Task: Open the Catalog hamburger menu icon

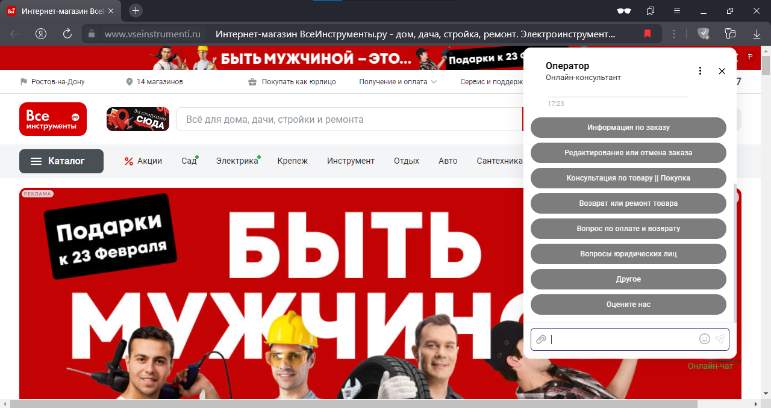Action: (x=36, y=161)
